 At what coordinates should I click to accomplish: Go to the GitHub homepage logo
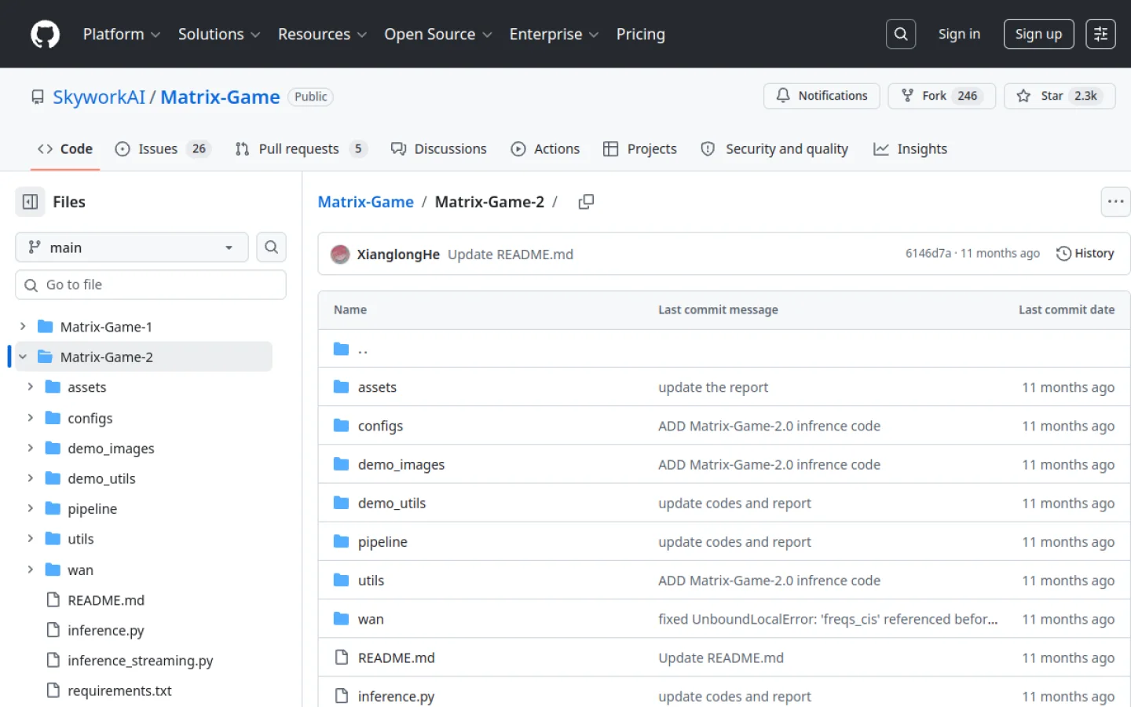(45, 35)
